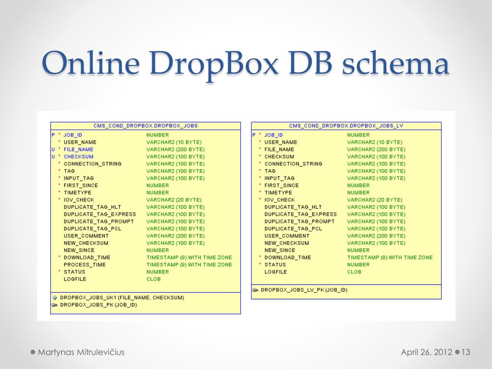492x369 pixels.
Task: Click LOGFILE in the DROPBOX_JOBS table
Action: 75,279
